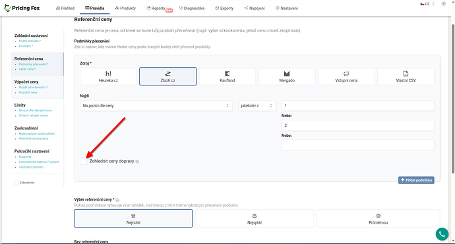Viewport: 455px width, 244px height.
Task: Switch to the Pravidla tab
Action: pos(94,8)
